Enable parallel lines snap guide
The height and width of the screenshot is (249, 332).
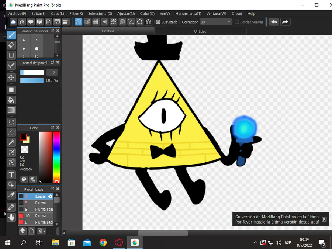[x=87, y=22]
